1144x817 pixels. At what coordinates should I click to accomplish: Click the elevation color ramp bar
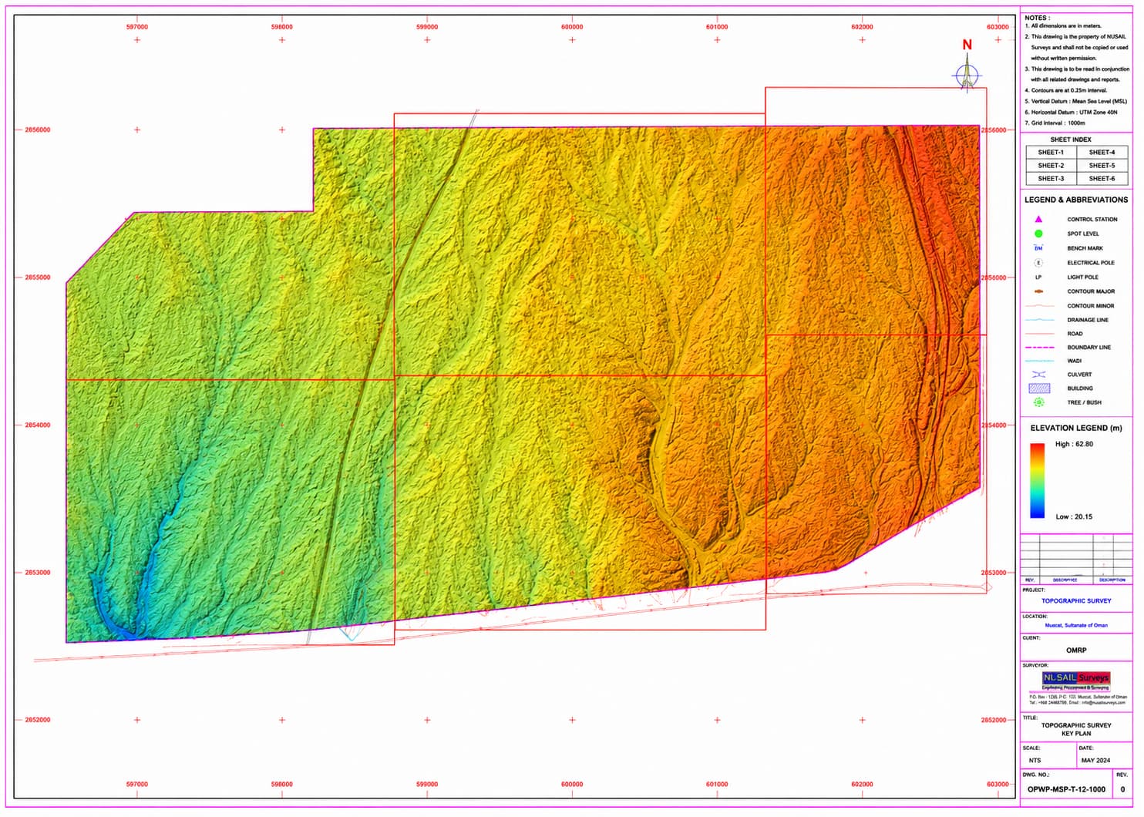(1037, 481)
